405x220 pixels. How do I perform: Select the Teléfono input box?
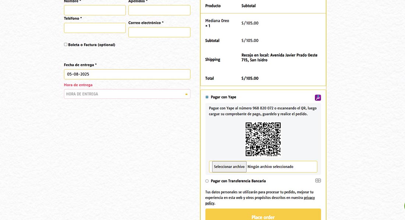pos(95,28)
